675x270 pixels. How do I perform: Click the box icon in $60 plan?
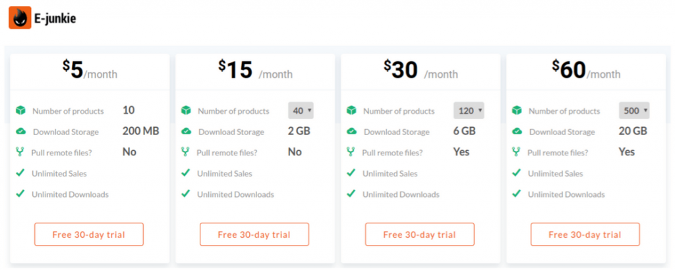(x=517, y=111)
